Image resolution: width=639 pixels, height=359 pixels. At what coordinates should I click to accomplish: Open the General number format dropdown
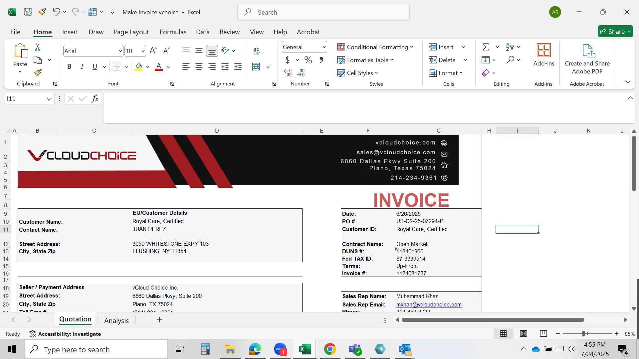[324, 47]
